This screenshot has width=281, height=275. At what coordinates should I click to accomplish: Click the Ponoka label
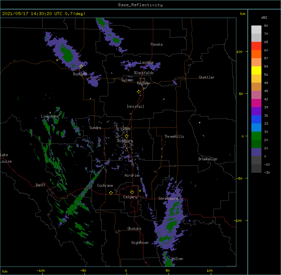(x=156, y=44)
